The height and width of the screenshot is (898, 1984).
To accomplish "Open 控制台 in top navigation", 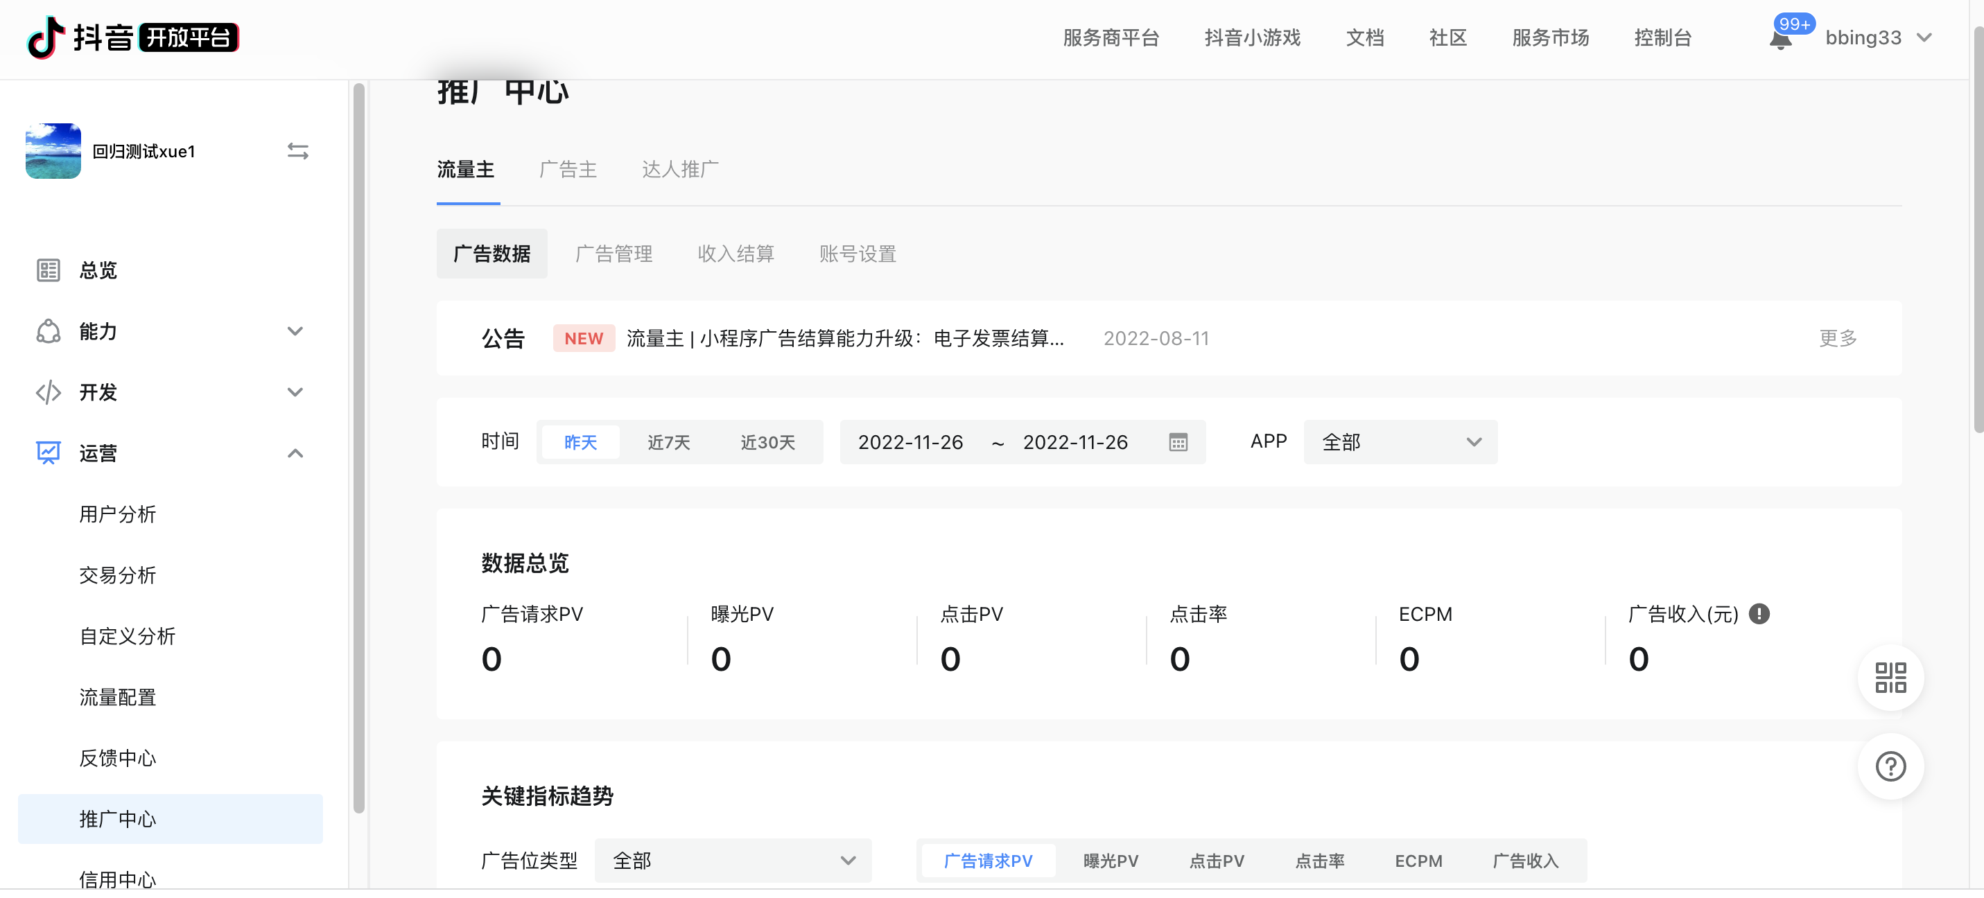I will 1663,37.
